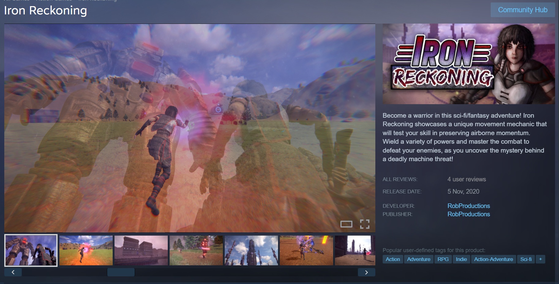The height and width of the screenshot is (284, 559).
Task: Select the forest red-glow character thumbnail
Action: pos(196,250)
